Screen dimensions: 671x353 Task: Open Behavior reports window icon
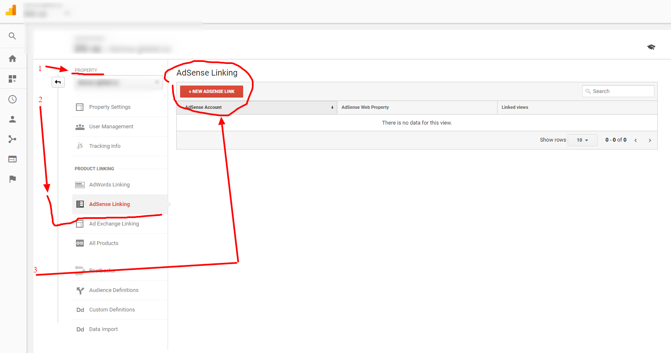click(12, 159)
